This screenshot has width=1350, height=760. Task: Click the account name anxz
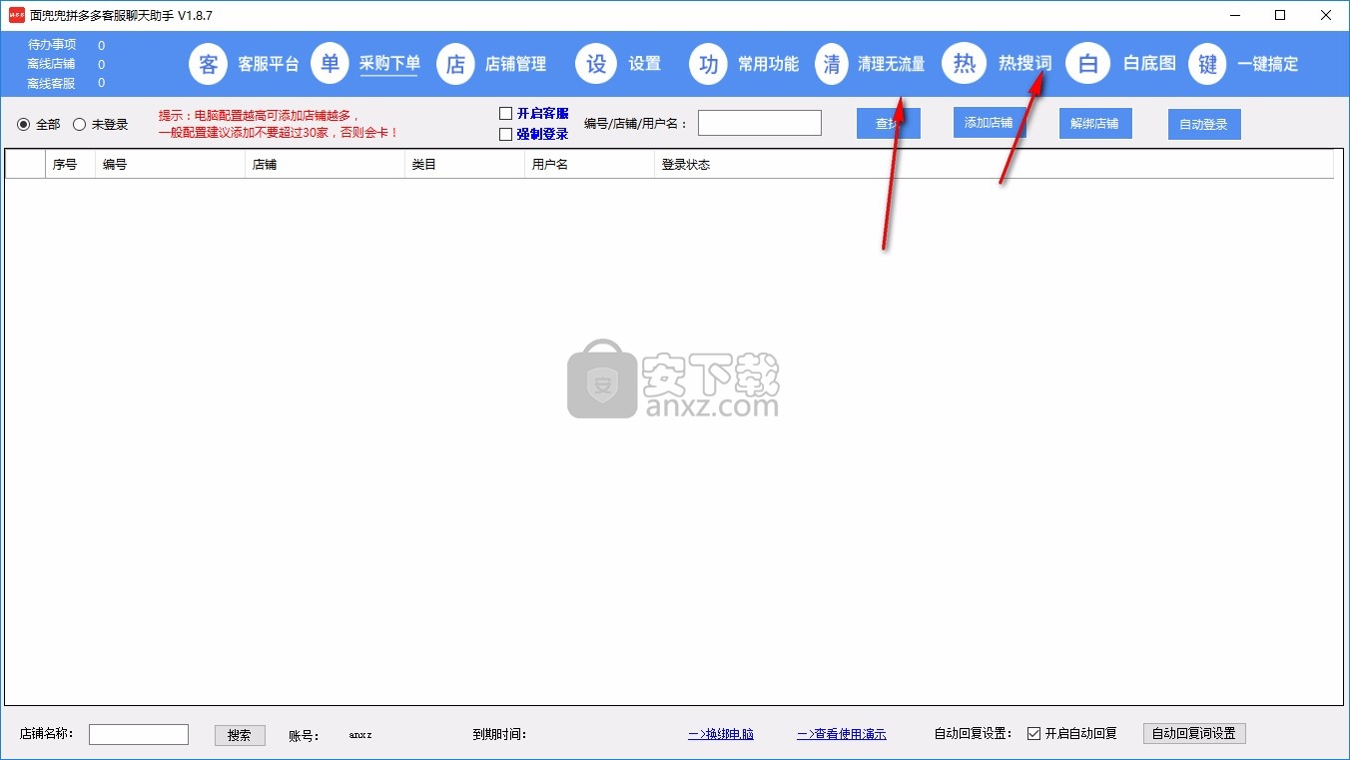[x=360, y=735]
